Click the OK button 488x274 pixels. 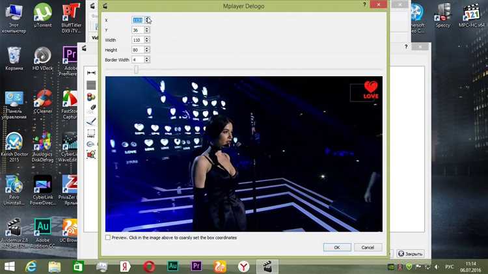click(x=336, y=247)
